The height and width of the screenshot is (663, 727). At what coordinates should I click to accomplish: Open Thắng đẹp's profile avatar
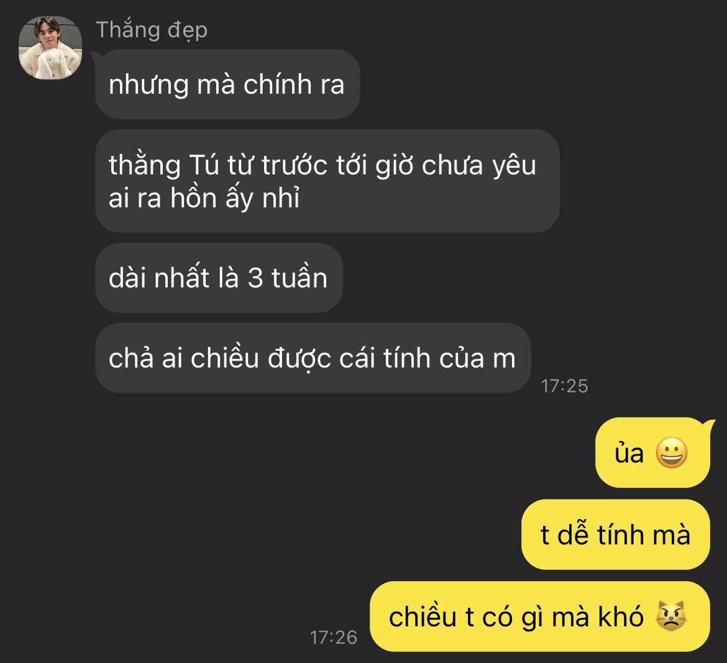[50, 48]
